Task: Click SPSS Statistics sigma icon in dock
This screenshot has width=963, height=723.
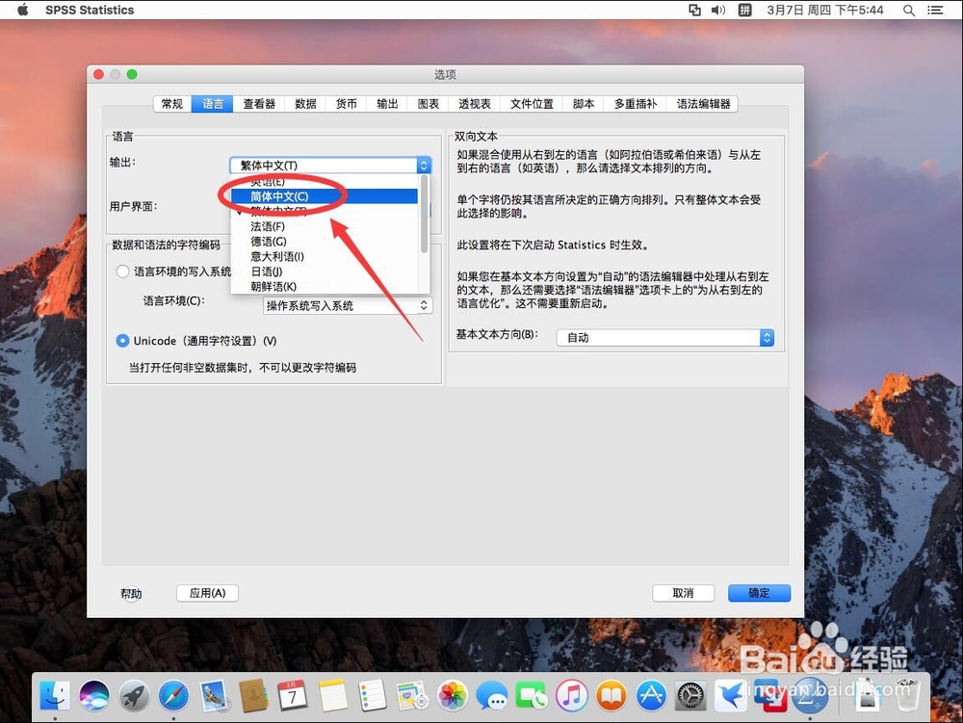Action: [810, 695]
